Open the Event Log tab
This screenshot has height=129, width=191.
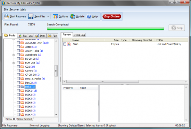pos(79,35)
